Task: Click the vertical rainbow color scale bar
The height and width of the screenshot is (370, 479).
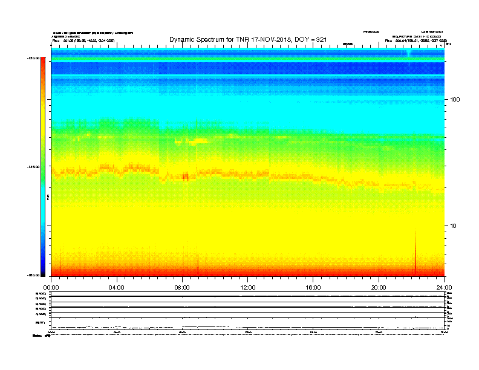Action: (x=43, y=167)
